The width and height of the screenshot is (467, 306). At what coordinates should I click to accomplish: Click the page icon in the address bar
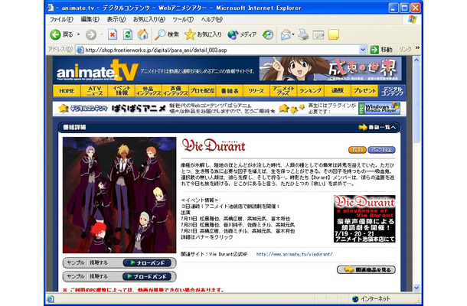(x=80, y=50)
